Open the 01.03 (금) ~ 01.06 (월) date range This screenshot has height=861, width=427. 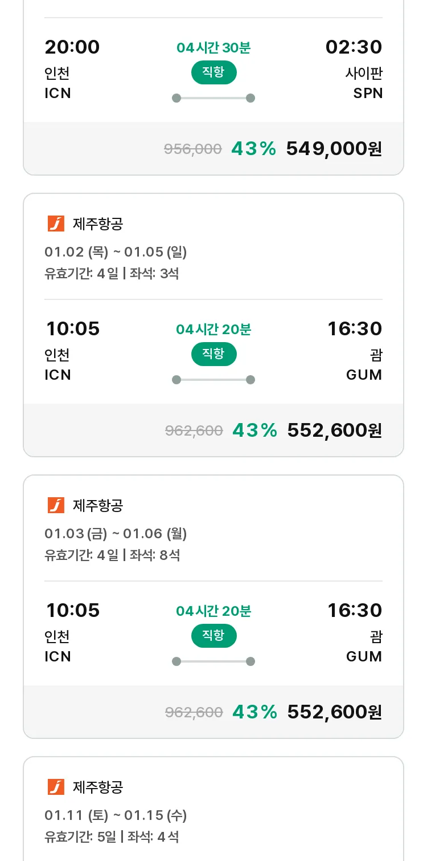pyautogui.click(x=116, y=533)
